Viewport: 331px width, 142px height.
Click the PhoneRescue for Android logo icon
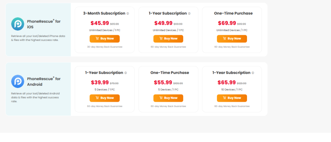[17, 81]
